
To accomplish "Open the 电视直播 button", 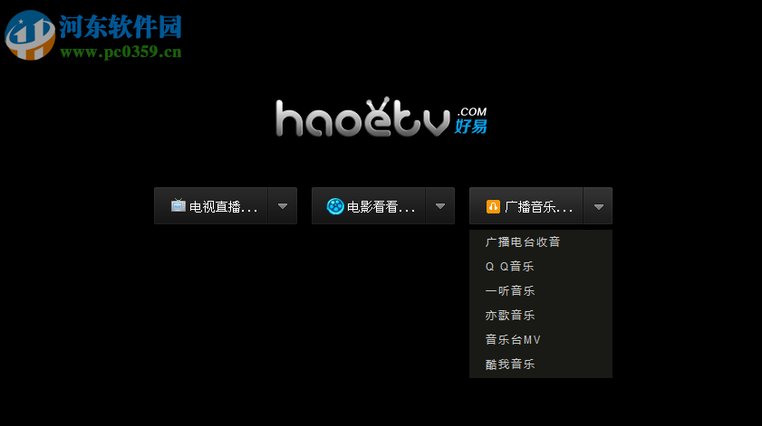I will (x=211, y=205).
